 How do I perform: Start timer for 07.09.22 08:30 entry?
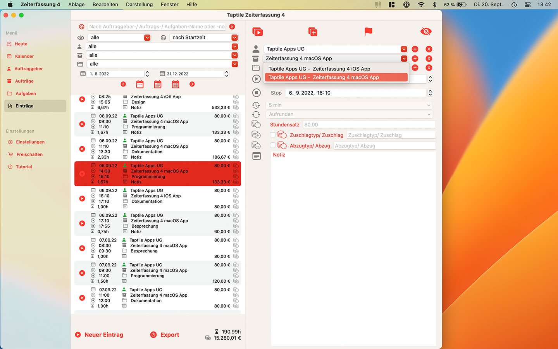click(82, 248)
